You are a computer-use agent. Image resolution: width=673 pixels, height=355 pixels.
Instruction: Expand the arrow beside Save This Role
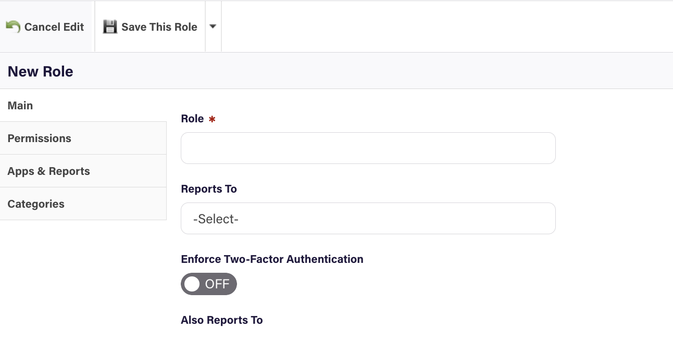coord(213,27)
